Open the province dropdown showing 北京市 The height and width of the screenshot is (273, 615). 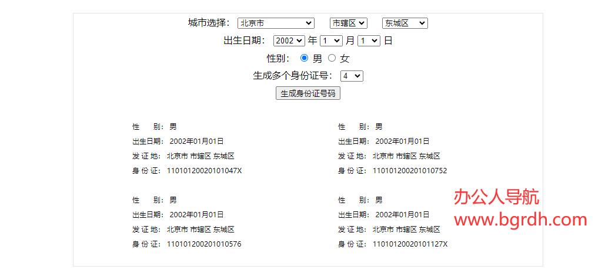276,23
